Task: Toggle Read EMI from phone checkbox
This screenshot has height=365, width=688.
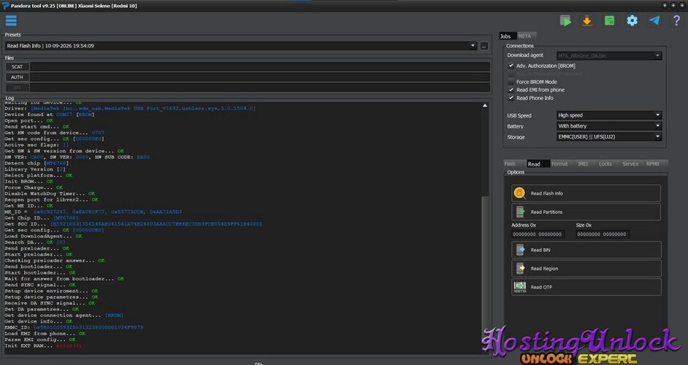Action: [511, 90]
